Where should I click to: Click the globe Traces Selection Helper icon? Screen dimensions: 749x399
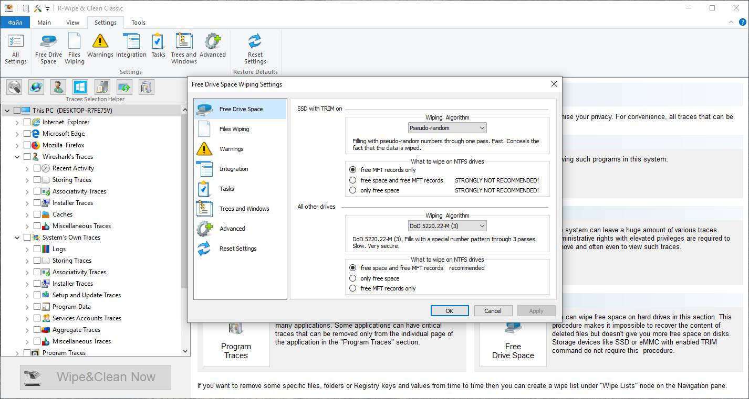(36, 87)
